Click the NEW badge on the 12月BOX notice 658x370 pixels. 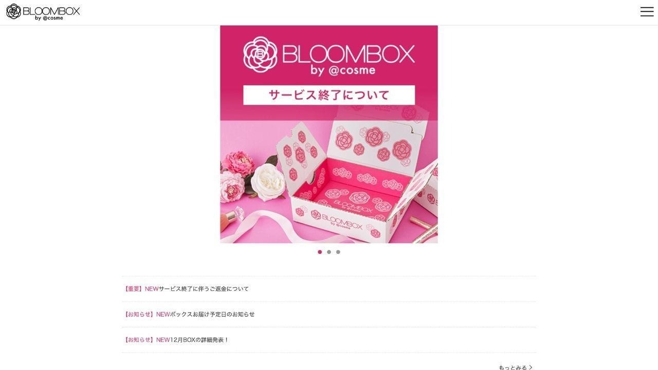163,340
